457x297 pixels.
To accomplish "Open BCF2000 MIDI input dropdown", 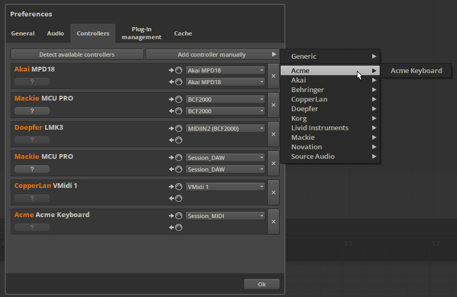I will (x=225, y=100).
